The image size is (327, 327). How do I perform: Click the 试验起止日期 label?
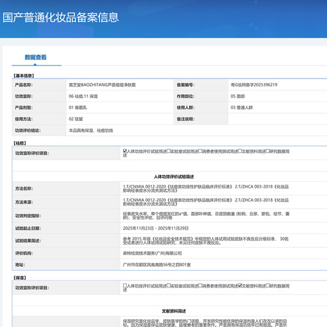(28, 228)
